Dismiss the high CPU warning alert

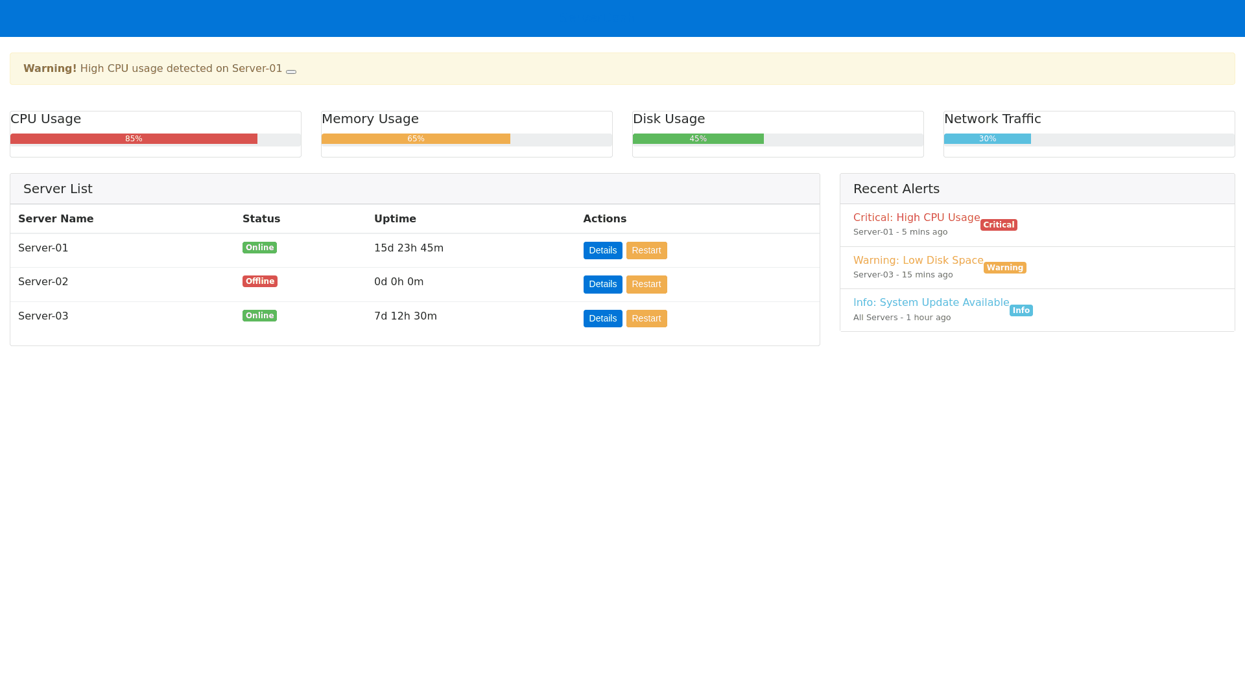click(x=291, y=71)
